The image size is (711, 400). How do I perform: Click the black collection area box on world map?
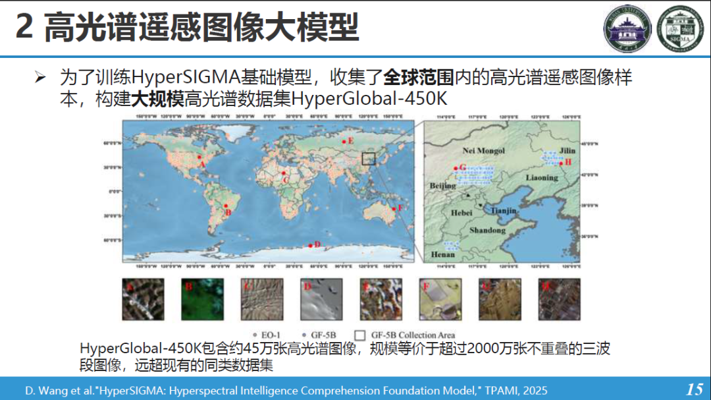point(369,158)
